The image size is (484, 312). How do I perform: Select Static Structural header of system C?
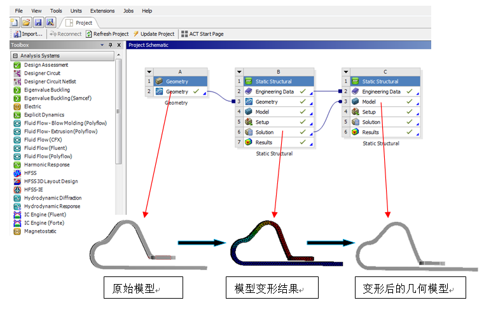(x=385, y=82)
